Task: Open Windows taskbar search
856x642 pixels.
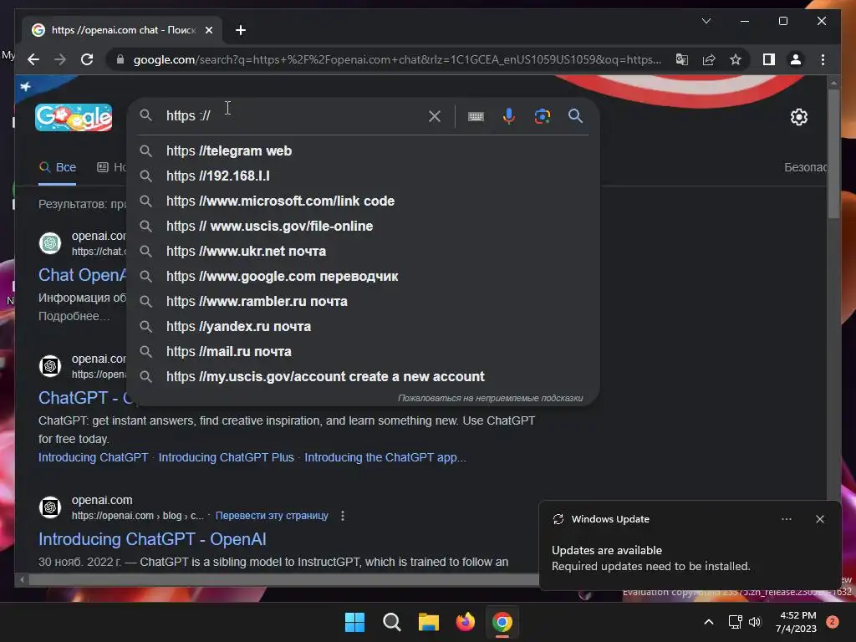Action: tap(392, 622)
